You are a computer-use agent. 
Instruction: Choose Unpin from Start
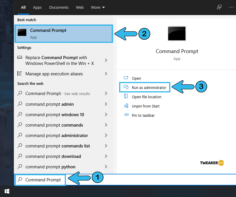pyautogui.click(x=145, y=106)
